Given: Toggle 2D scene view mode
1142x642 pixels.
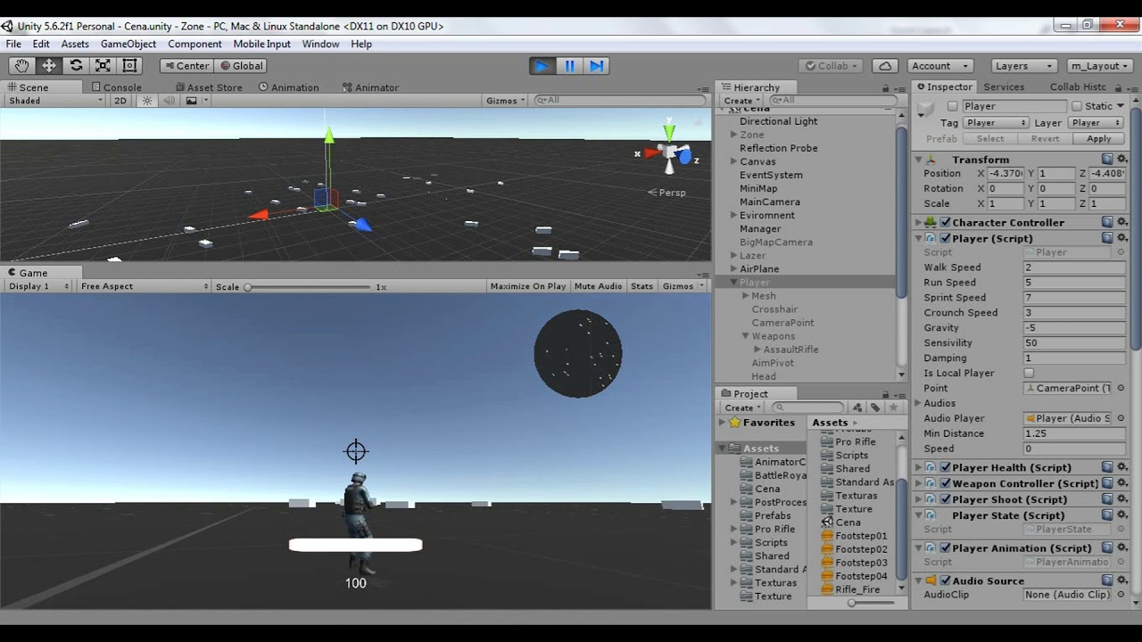Looking at the screenshot, I should 120,101.
